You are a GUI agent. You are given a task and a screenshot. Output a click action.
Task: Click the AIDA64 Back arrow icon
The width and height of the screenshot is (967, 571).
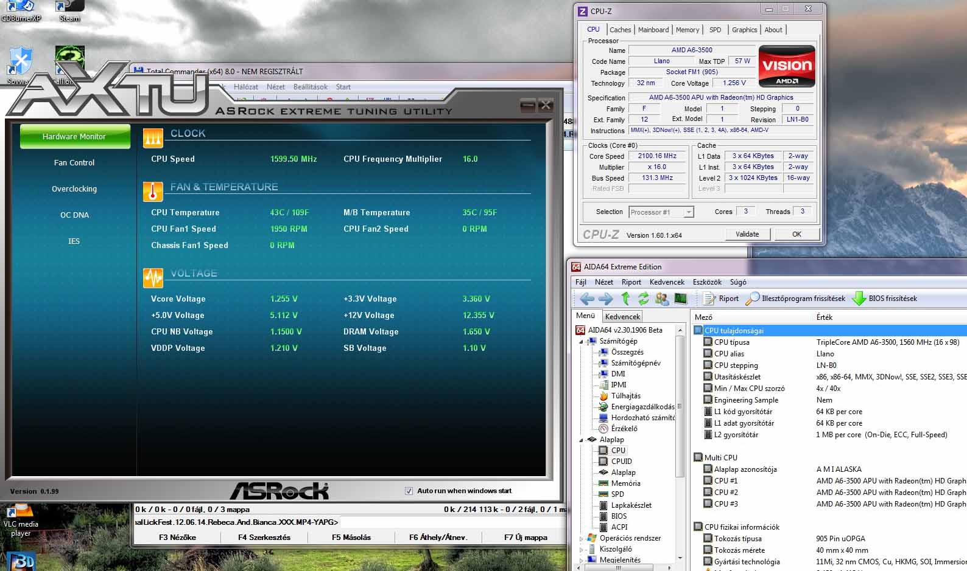click(587, 299)
